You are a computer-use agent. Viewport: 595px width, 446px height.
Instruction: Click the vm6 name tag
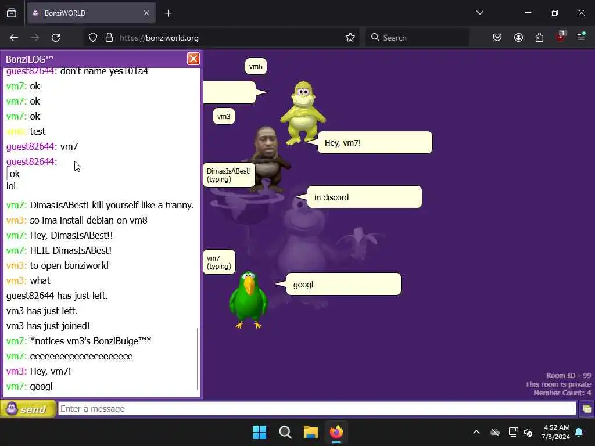[x=256, y=66]
